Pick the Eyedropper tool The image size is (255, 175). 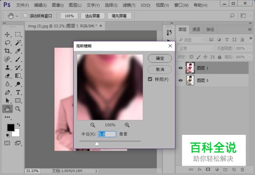pos(17,51)
